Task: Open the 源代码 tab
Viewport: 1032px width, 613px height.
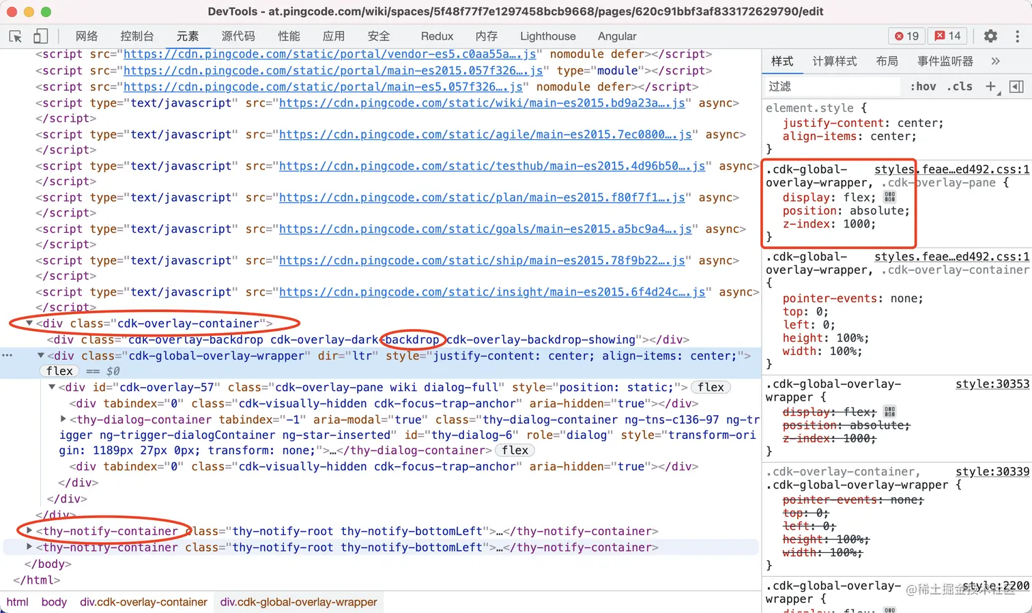Action: 238,36
